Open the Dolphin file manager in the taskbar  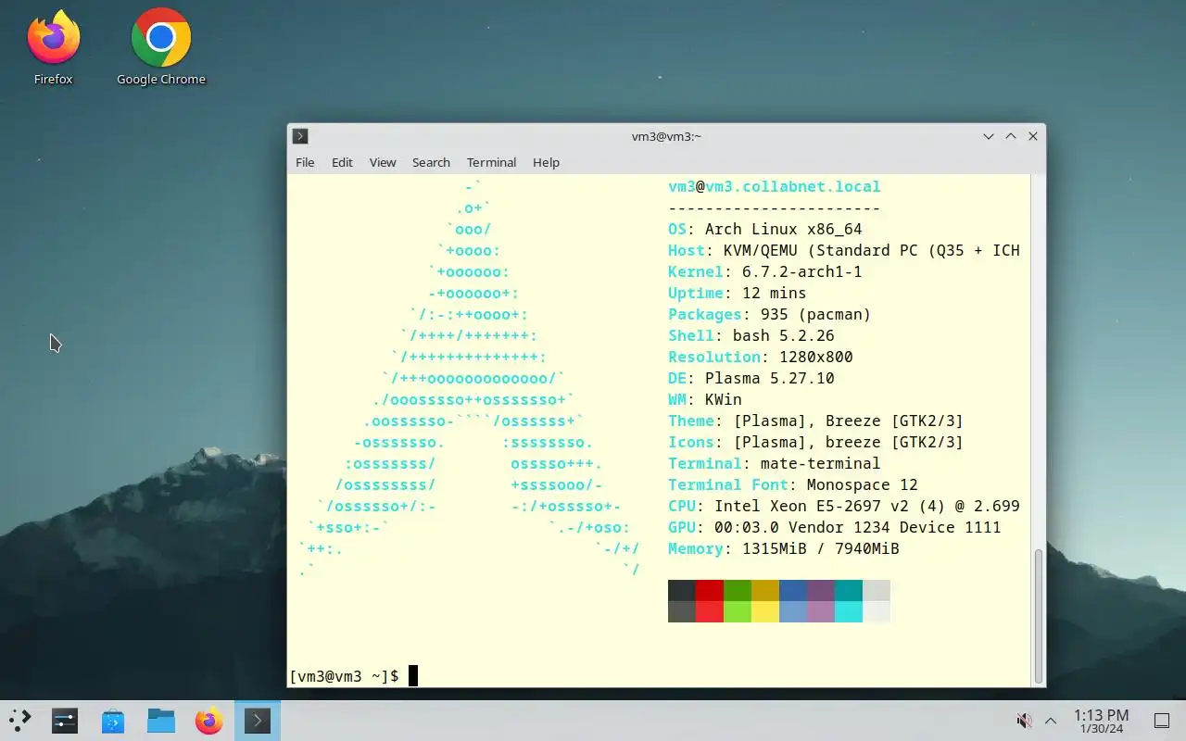point(161,721)
